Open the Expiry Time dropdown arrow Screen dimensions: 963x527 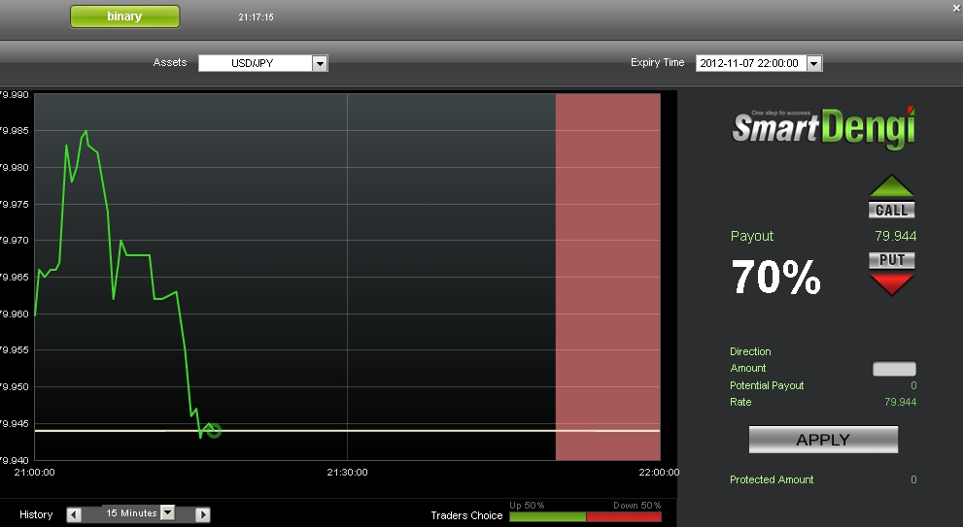click(x=813, y=63)
